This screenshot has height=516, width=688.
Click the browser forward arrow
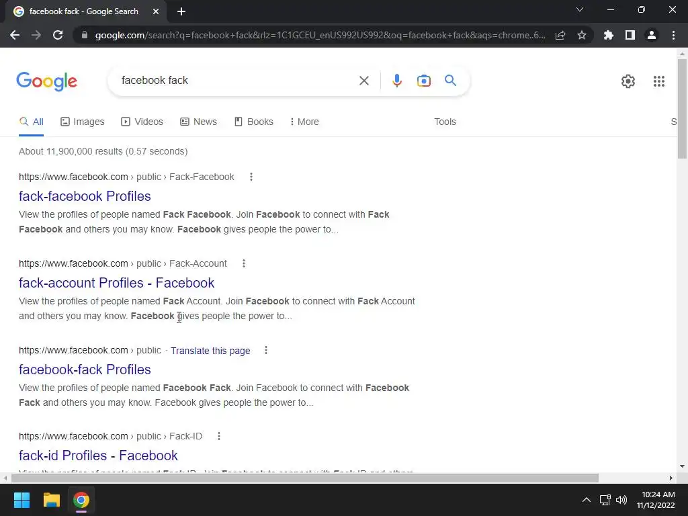tap(36, 35)
